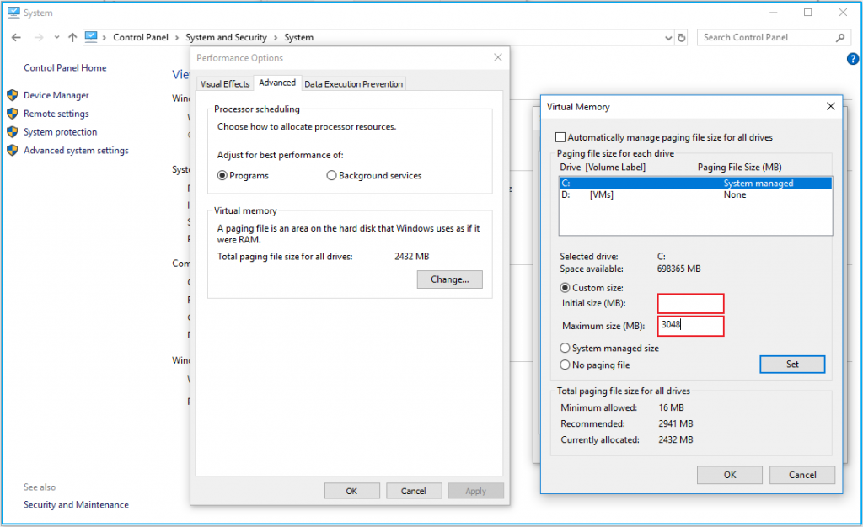Click the shield icon beside Device Manager
The height and width of the screenshot is (527, 863).
tap(12, 95)
